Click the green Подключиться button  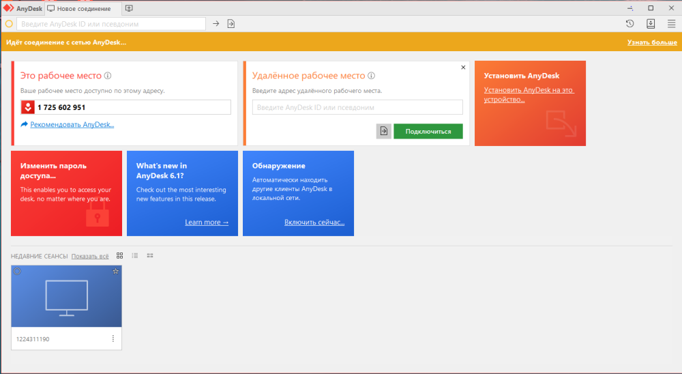point(428,131)
